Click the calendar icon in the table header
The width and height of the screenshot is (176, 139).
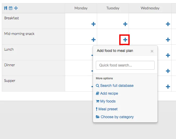coord(11,8)
